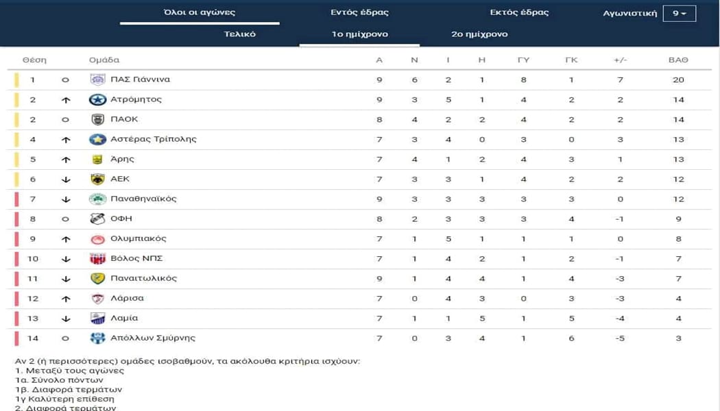Click the ΠΑΟΚ team badge
Screen dimensions: 720x411
coord(97,119)
